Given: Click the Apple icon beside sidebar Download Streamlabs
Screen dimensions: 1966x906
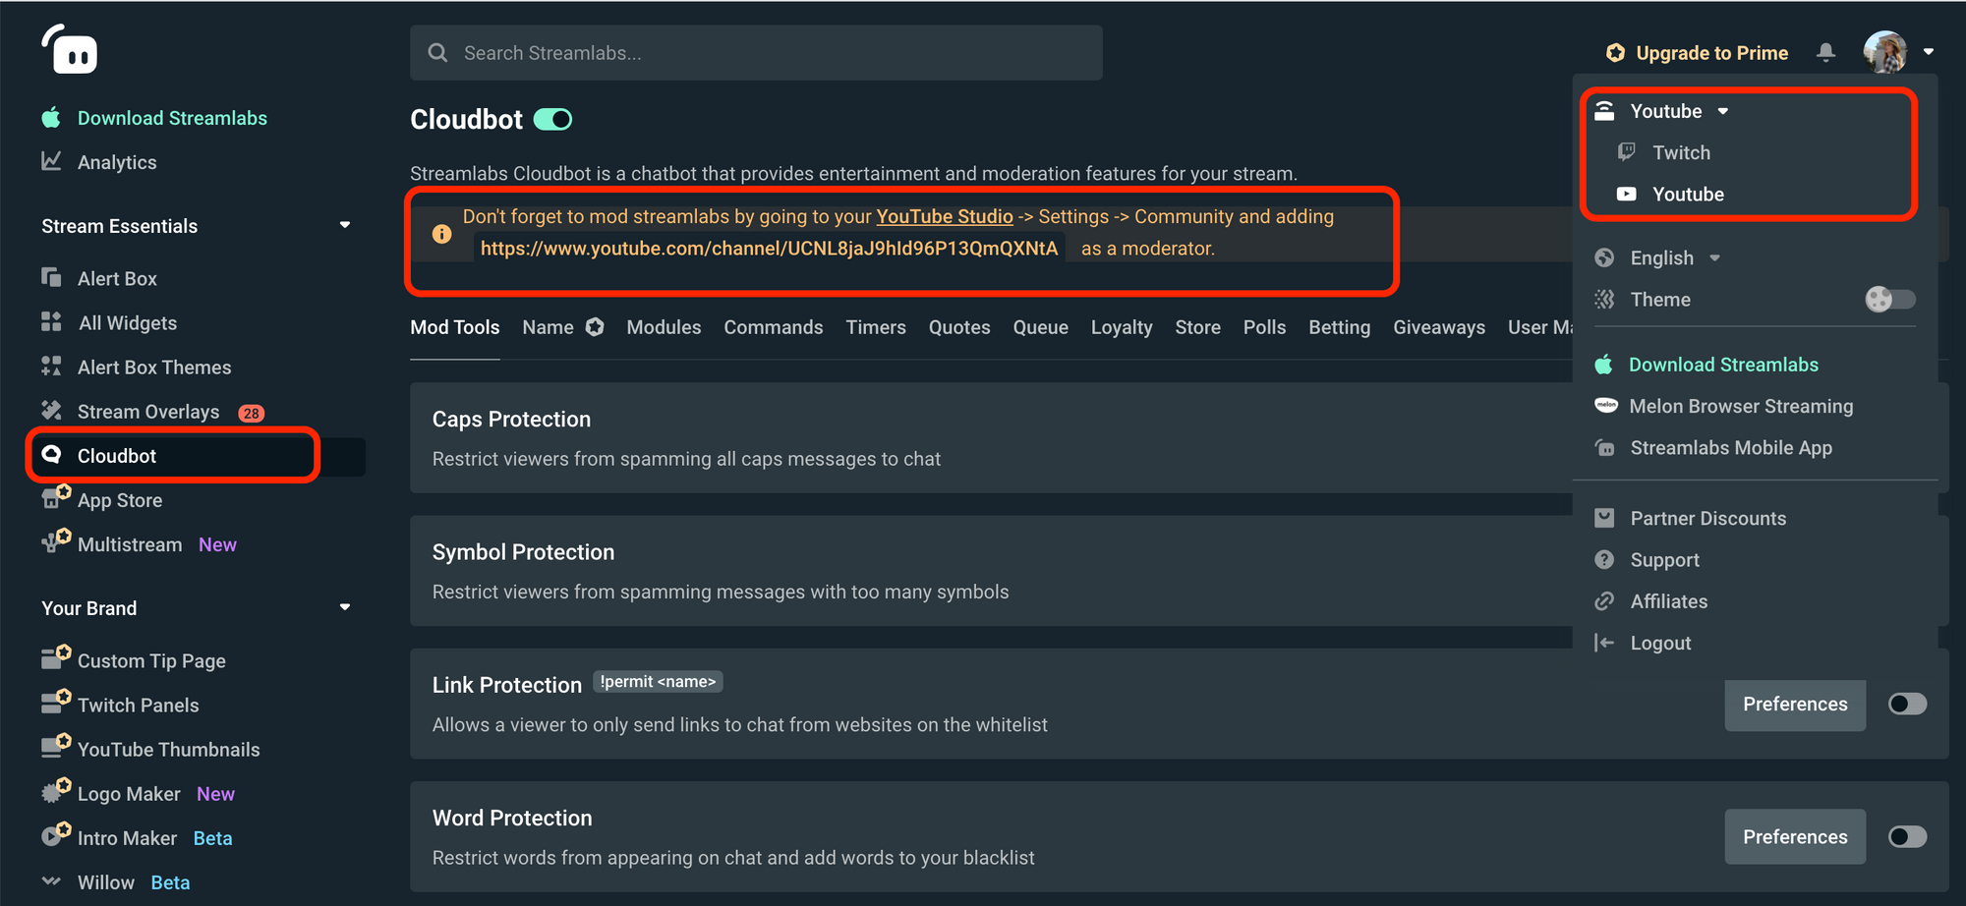Looking at the screenshot, I should click(51, 118).
